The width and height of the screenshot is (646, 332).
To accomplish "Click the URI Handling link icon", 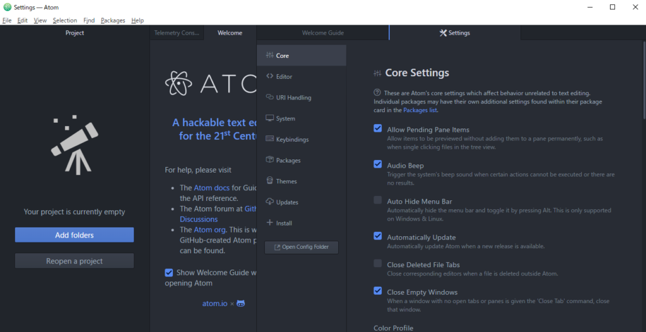I will click(270, 98).
